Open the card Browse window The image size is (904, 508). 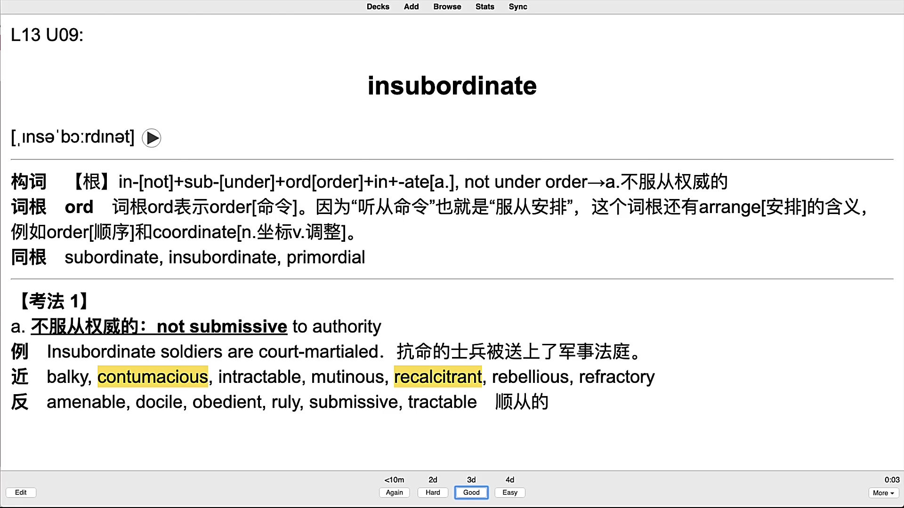pyautogui.click(x=447, y=7)
